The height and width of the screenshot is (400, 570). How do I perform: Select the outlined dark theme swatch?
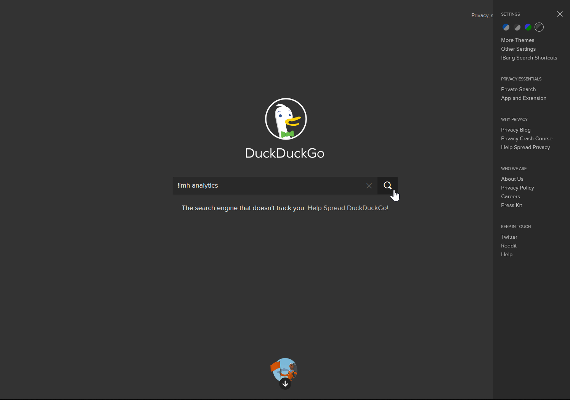pyautogui.click(x=539, y=27)
